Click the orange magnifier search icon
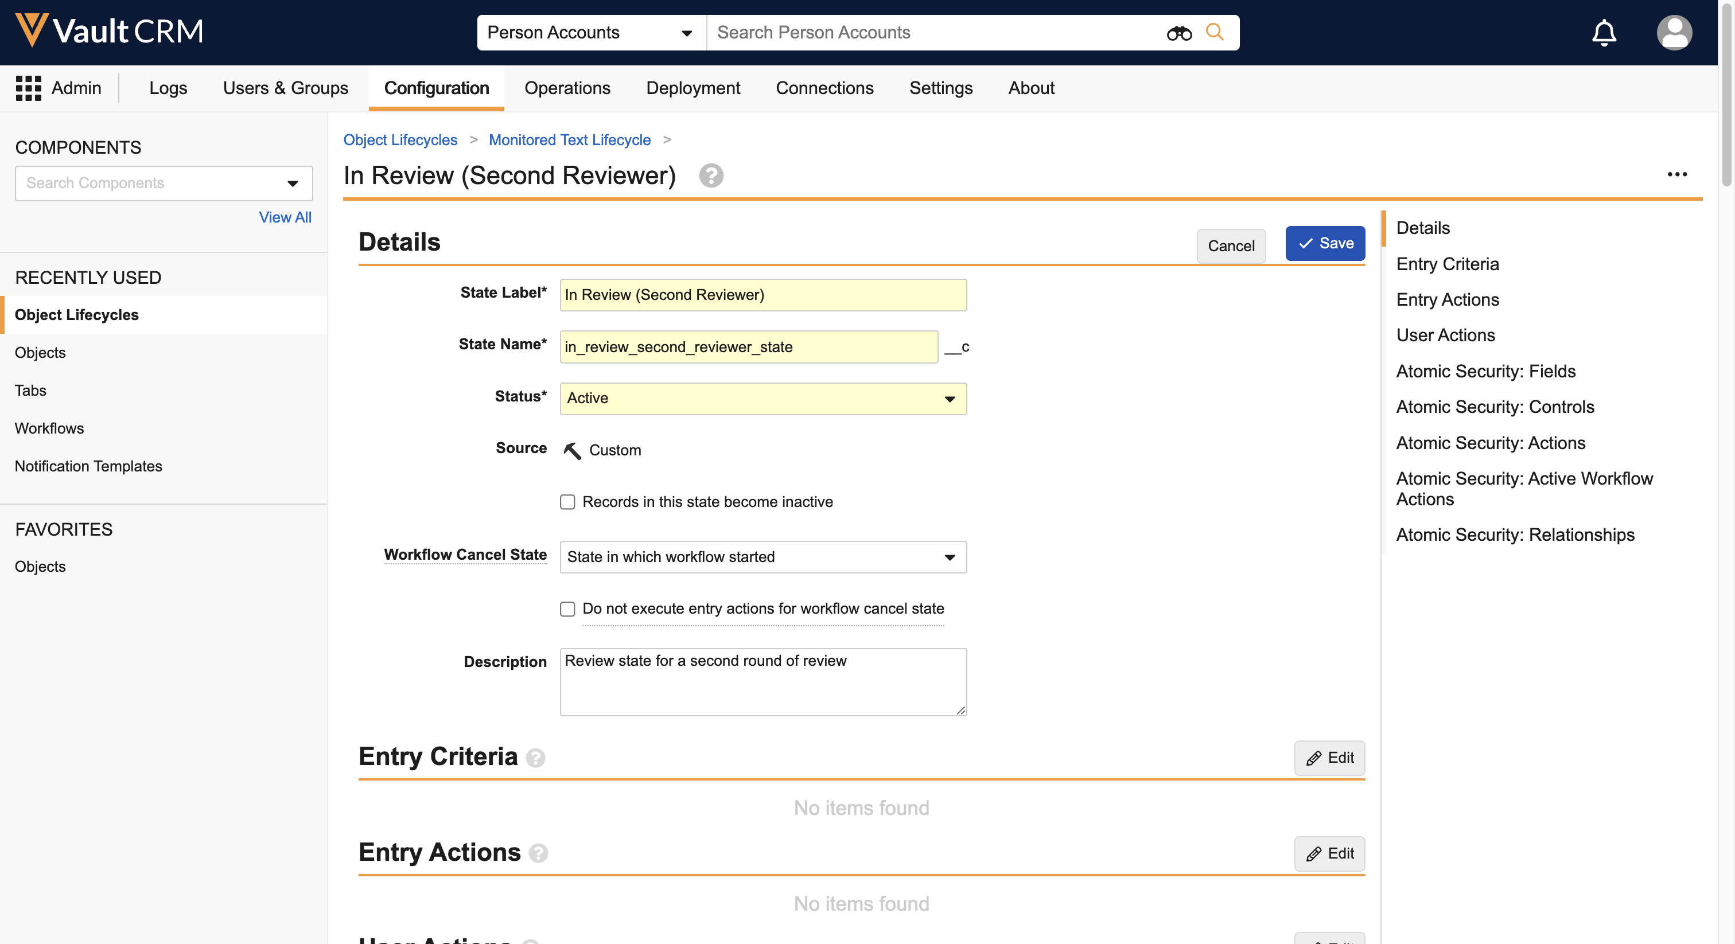The width and height of the screenshot is (1735, 944). click(x=1215, y=32)
